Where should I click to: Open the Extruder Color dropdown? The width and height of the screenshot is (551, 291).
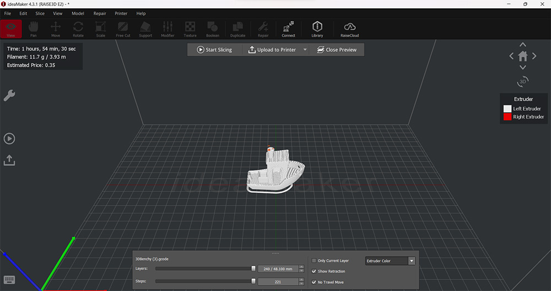[390, 261]
